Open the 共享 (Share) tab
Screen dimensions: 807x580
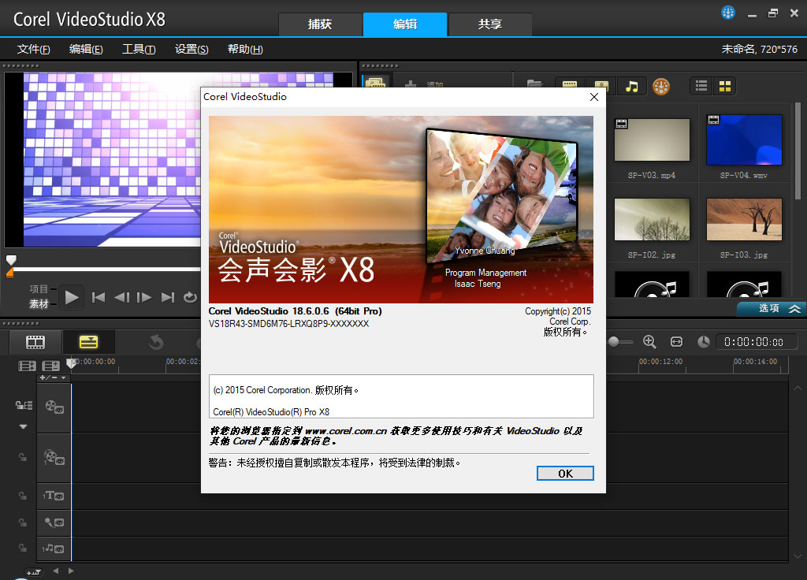coord(490,24)
